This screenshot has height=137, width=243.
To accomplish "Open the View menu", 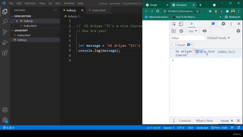I will [42, 3].
